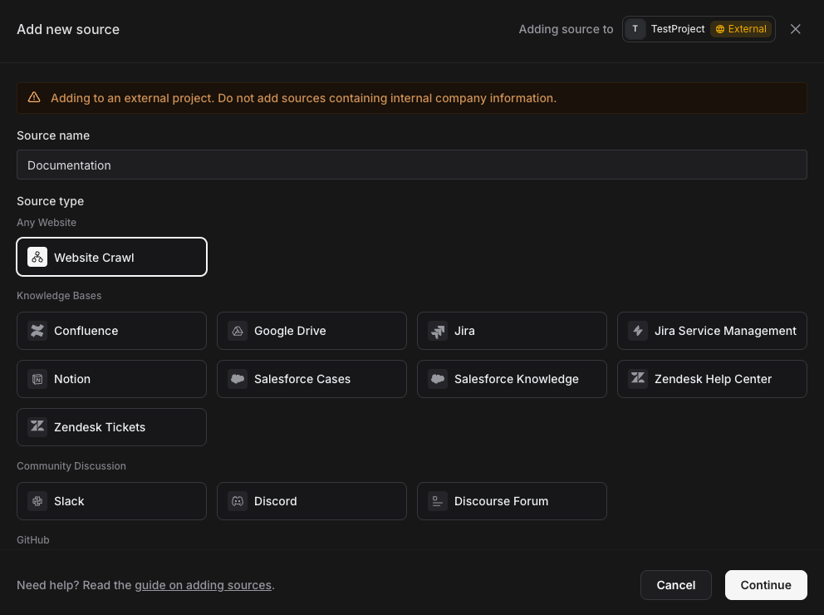The height and width of the screenshot is (615, 824).
Task: Select the Zendesk Help Center label
Action: pos(714,379)
